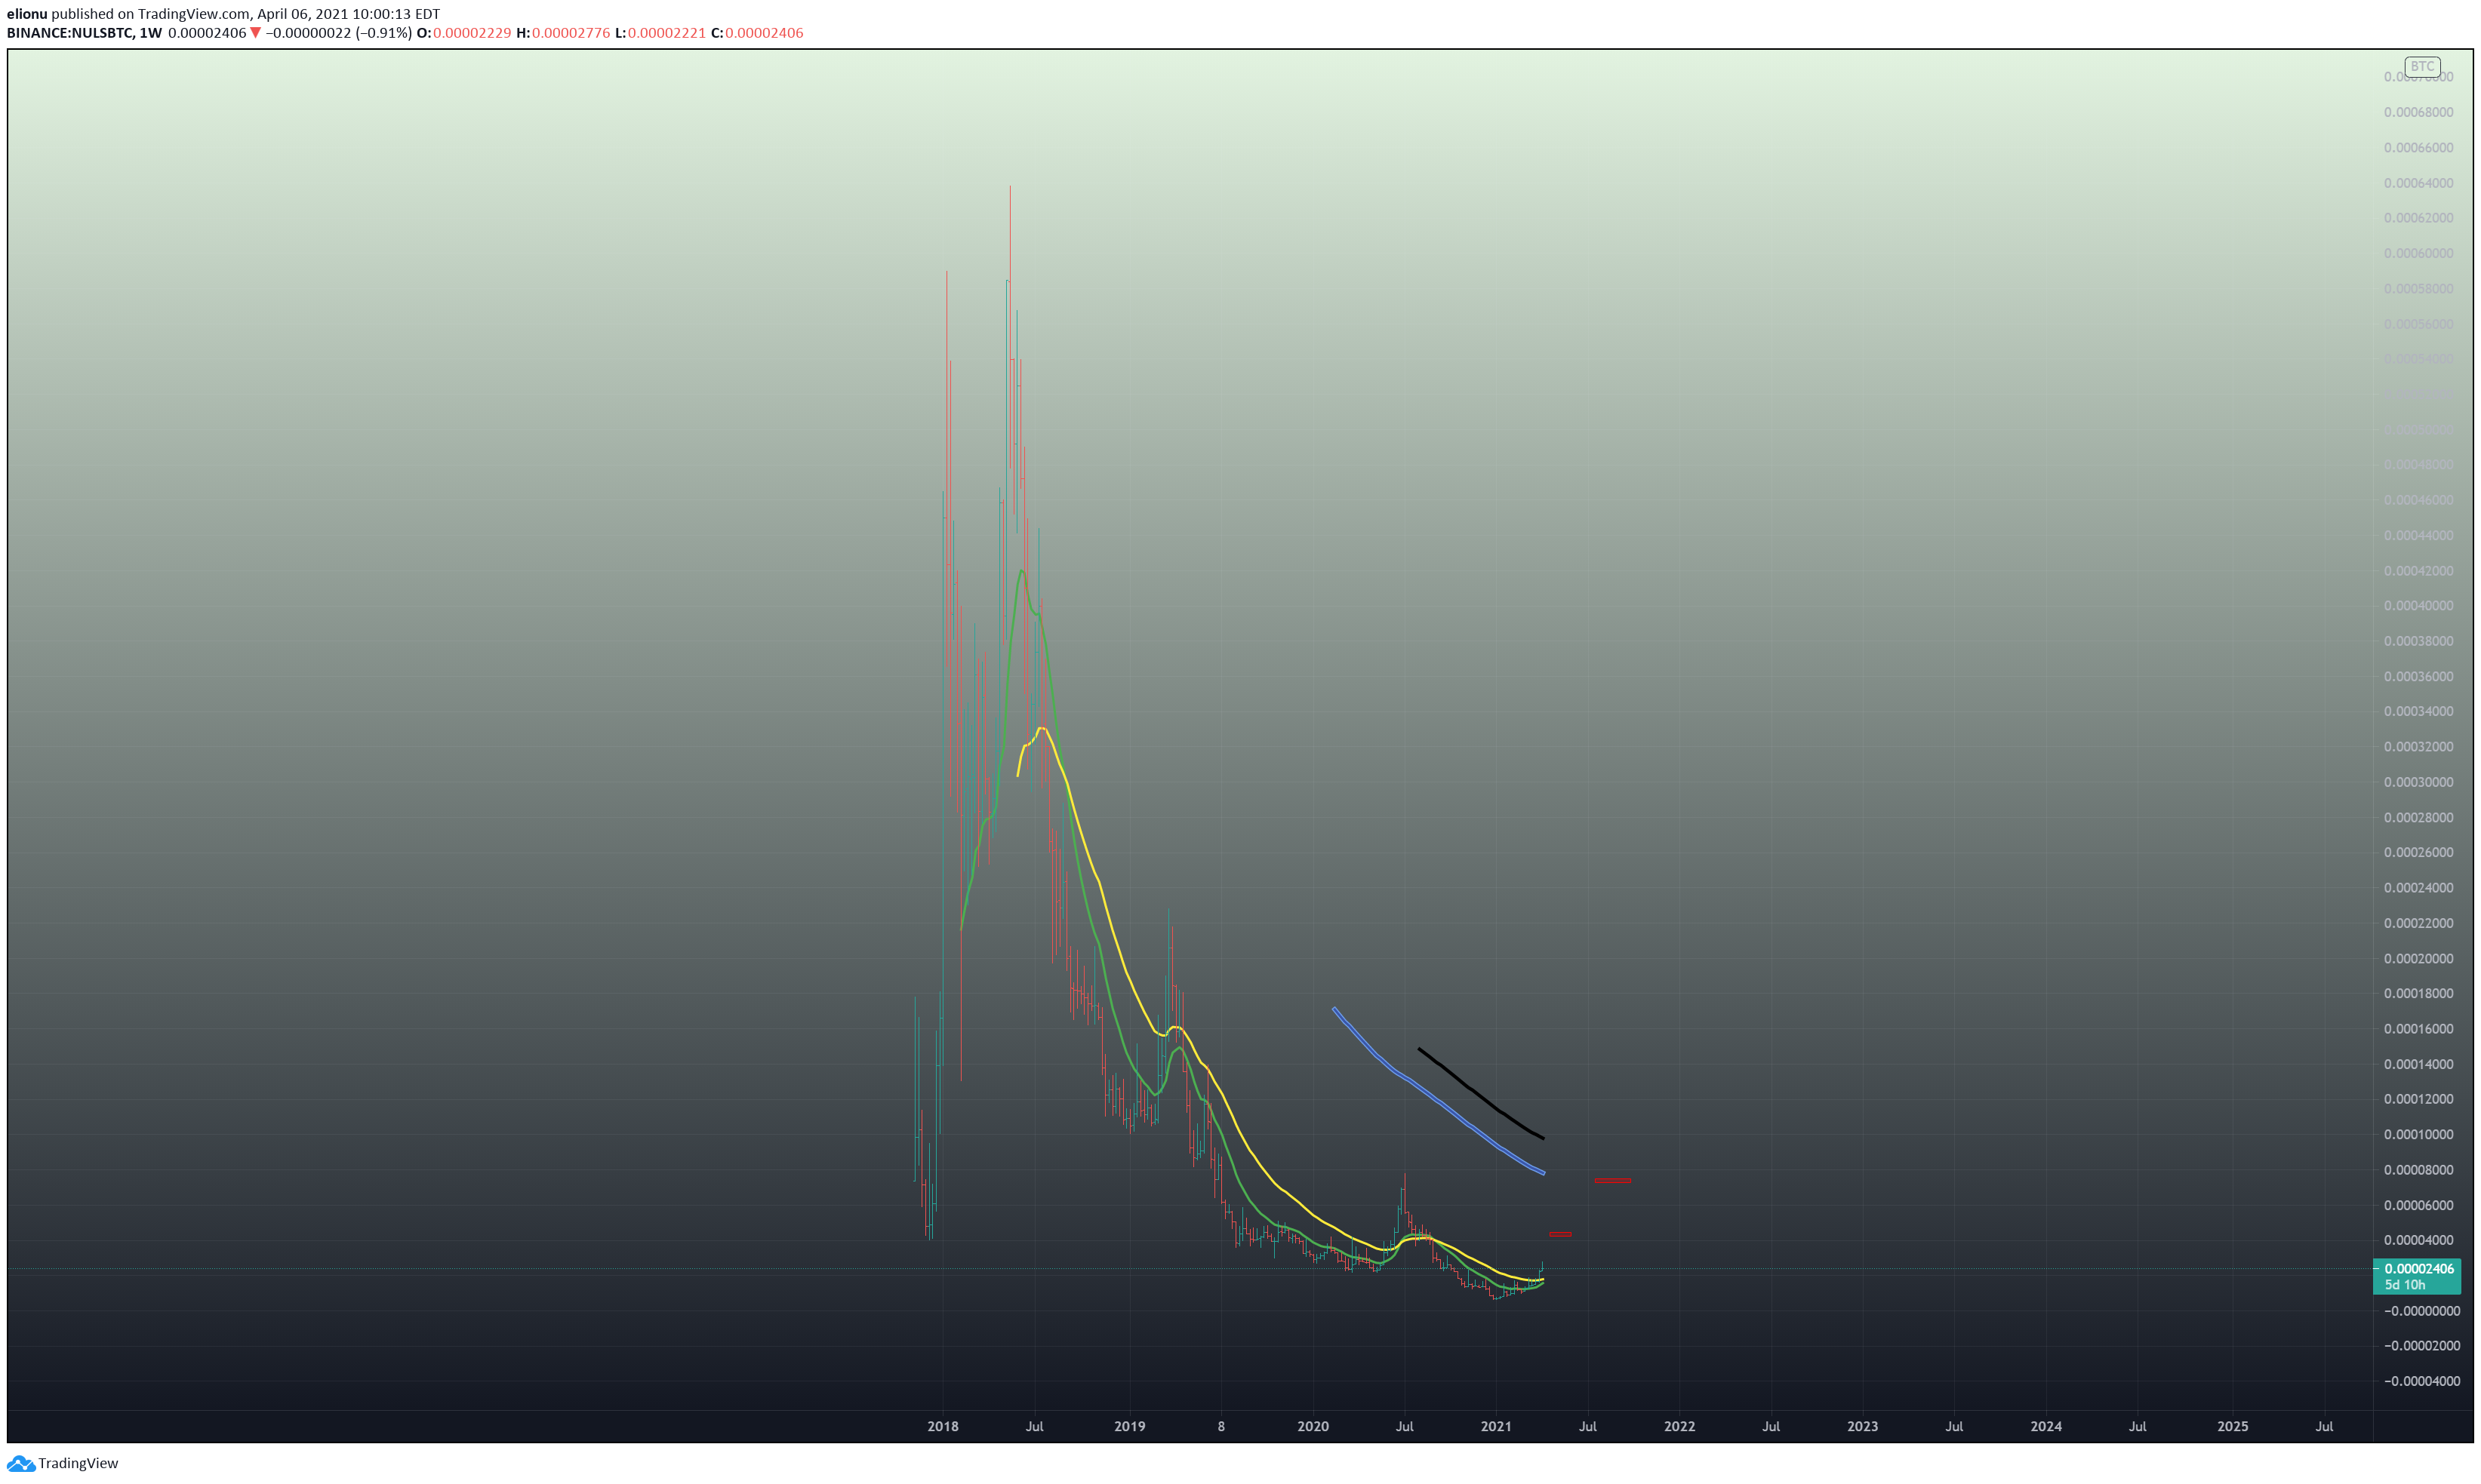Click the open value 0.00002229

click(x=471, y=33)
